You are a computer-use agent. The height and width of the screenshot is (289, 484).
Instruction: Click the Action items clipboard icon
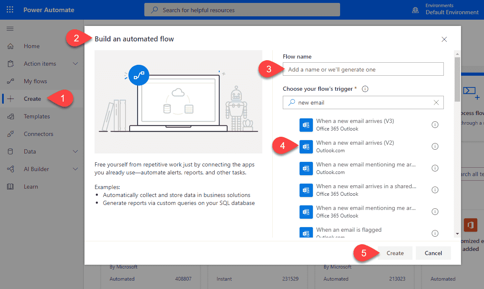[x=10, y=64]
